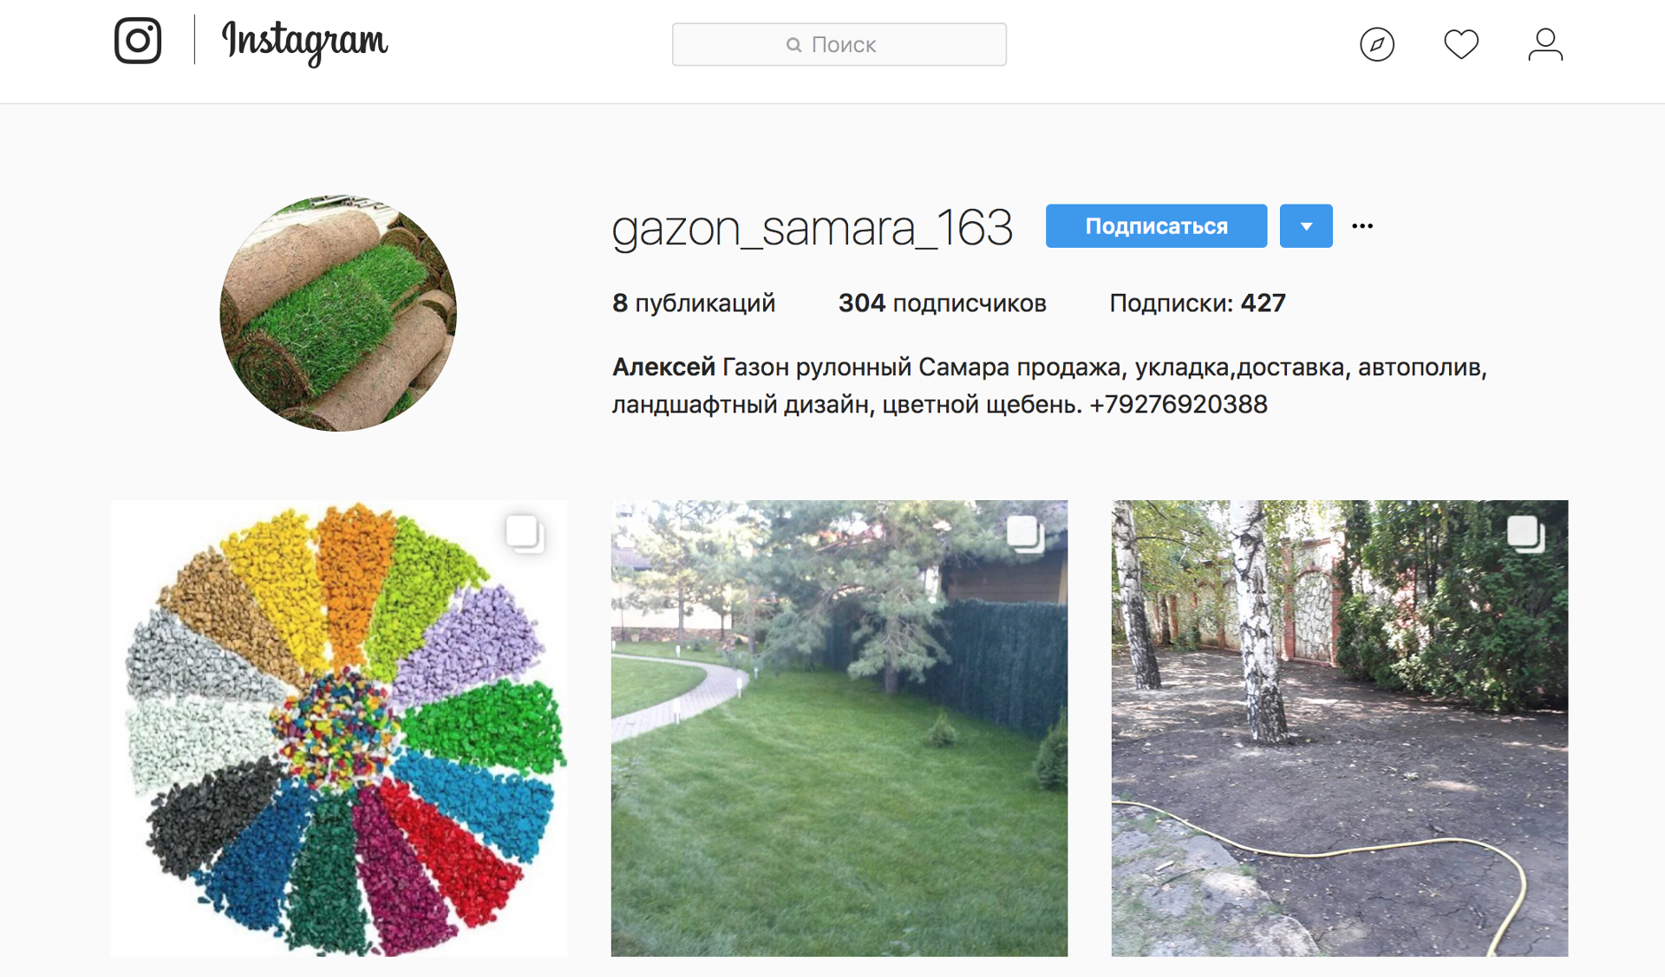
Task: Click the Подписаться follow button
Action: point(1156,226)
